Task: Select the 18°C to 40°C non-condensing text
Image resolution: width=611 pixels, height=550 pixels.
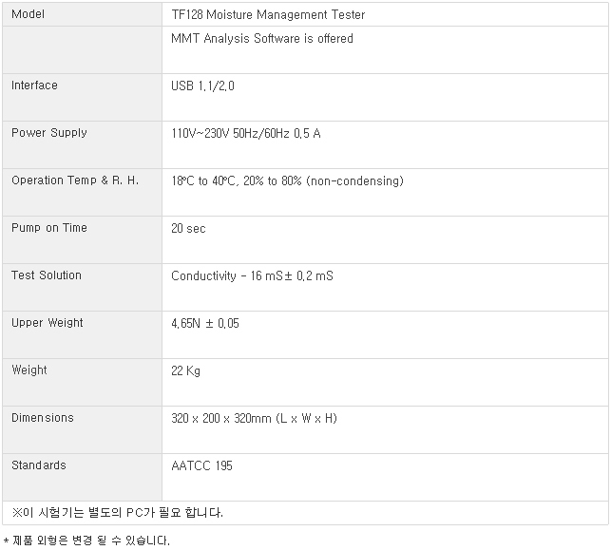Action: (287, 181)
